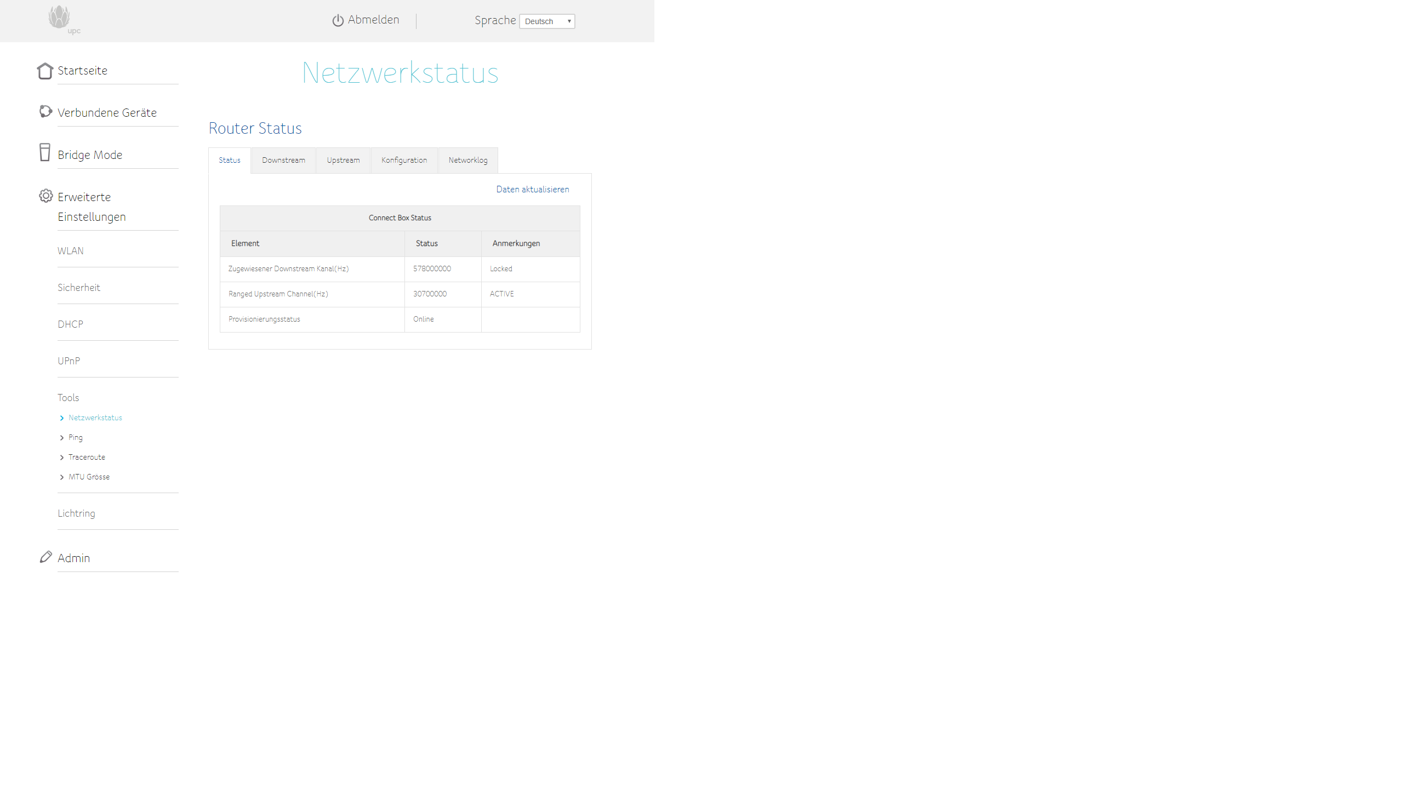The width and height of the screenshot is (1403, 789).
Task: Expand the Sicherheit menu section
Action: click(79, 288)
